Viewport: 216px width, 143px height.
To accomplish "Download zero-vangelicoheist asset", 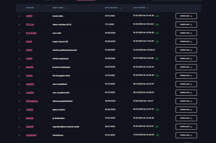I will click(186, 93).
